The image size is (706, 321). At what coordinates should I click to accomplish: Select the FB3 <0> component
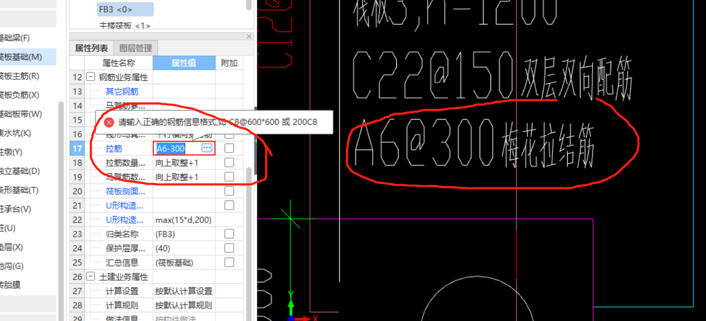125,9
